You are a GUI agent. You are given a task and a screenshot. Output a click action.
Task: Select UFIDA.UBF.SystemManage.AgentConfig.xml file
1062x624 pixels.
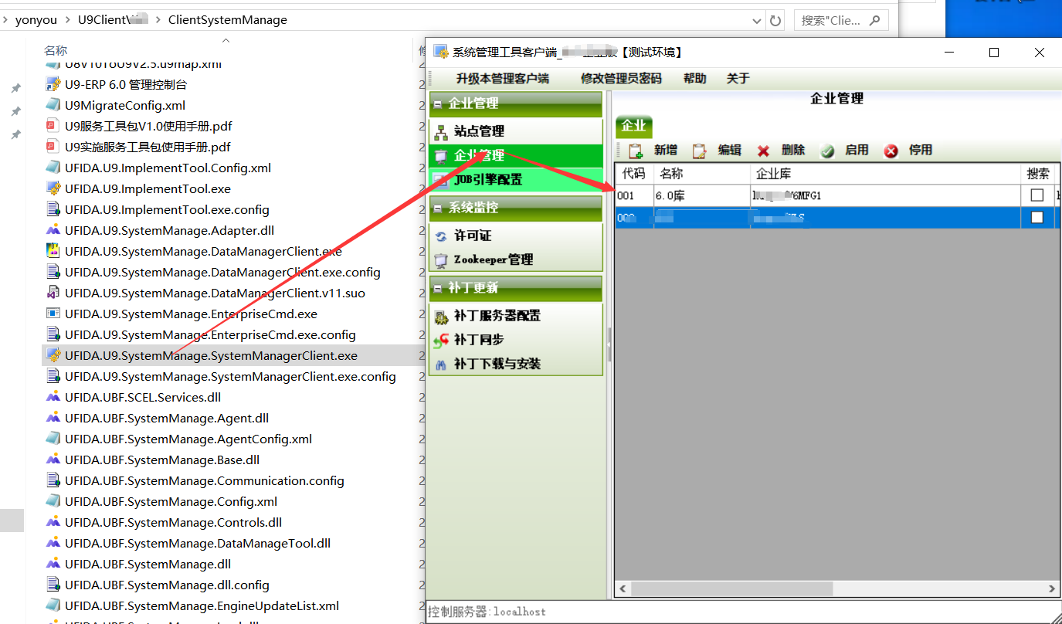[x=188, y=439]
